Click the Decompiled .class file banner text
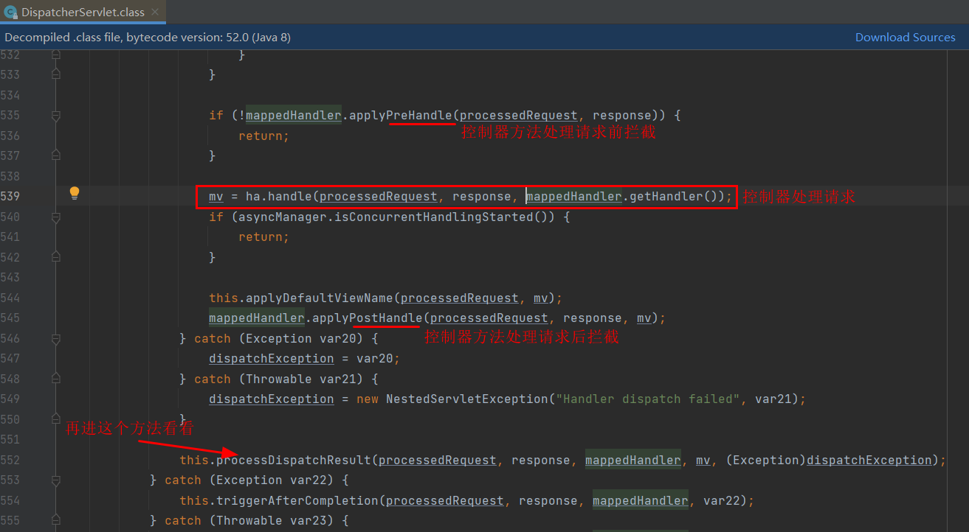This screenshot has height=532, width=969. click(x=148, y=37)
